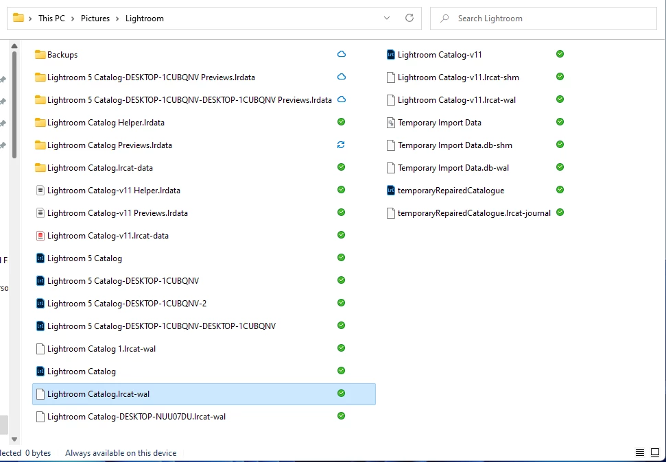Click the refresh button in the address bar
The height and width of the screenshot is (462, 666).
tap(409, 18)
